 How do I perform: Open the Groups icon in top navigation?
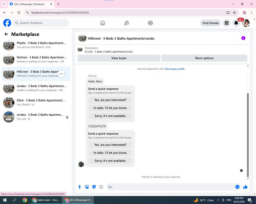(151, 23)
